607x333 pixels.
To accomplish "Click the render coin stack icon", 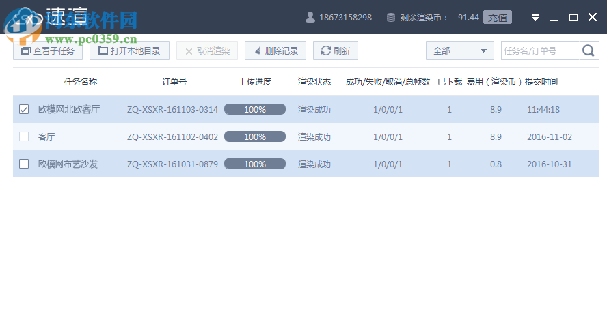I will coord(391,18).
